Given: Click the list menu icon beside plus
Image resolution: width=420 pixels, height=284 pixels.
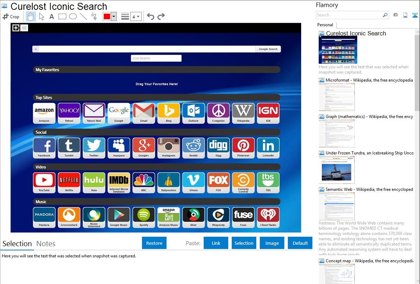Looking at the screenshot, I should click(24, 28).
